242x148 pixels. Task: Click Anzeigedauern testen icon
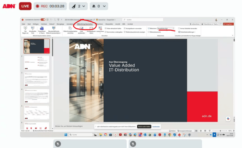coord(91,28)
